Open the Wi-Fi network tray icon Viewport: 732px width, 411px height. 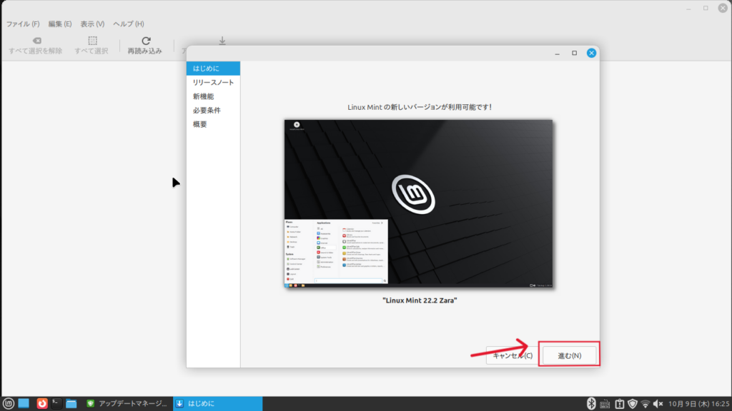pos(645,403)
